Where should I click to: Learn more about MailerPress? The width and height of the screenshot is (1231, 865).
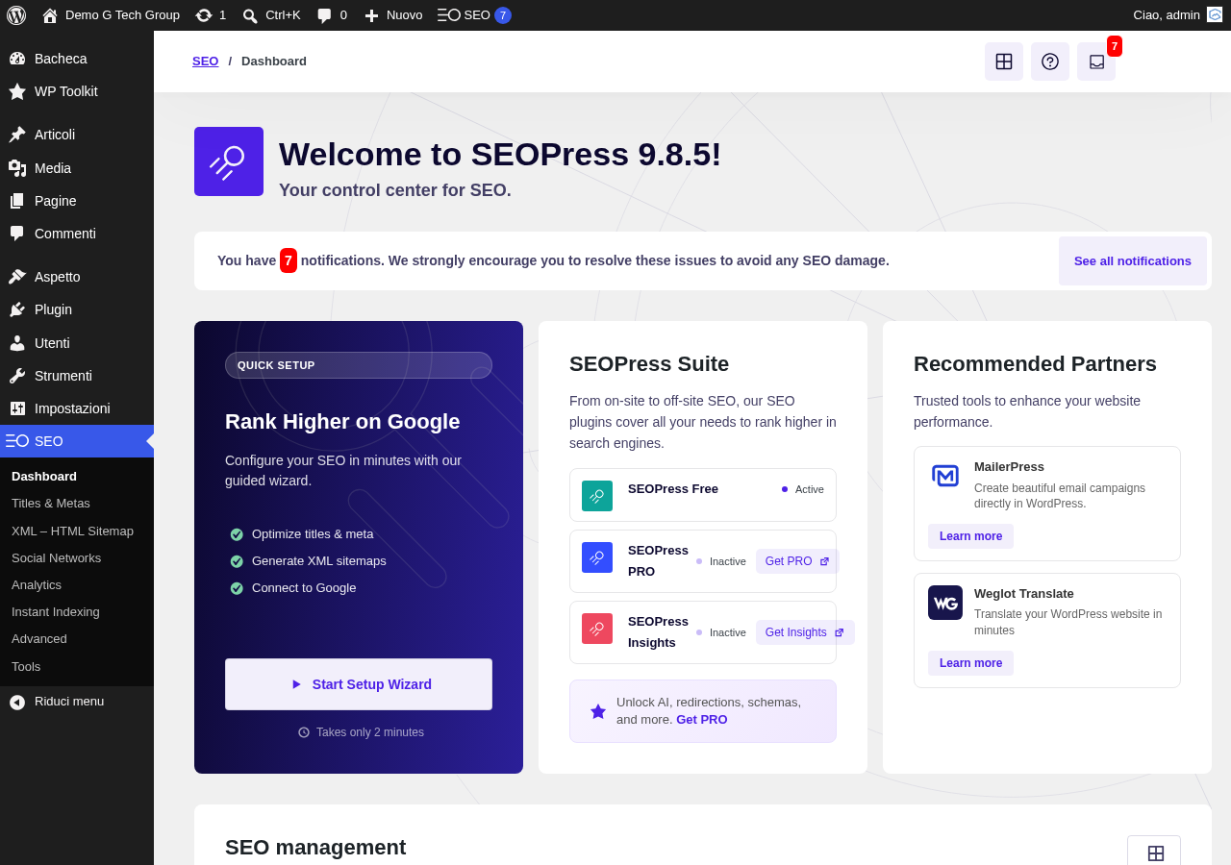tap(970, 536)
